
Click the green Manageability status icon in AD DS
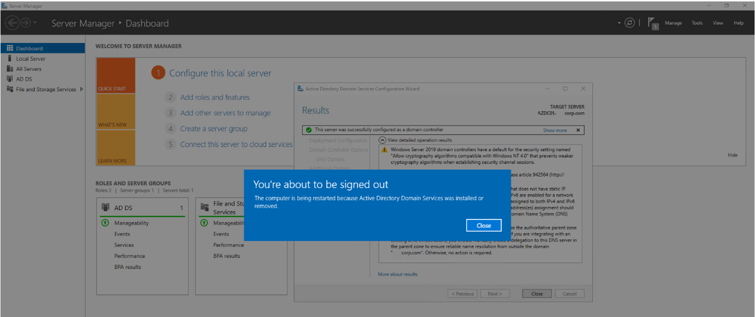[105, 223]
